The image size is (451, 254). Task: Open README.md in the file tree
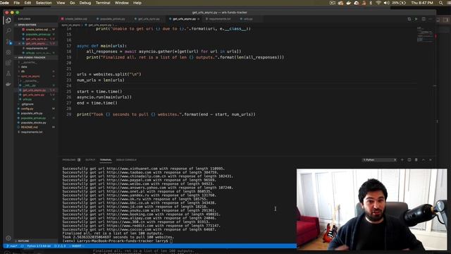tap(29, 127)
